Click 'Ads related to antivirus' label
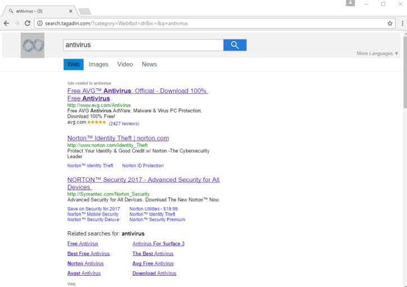The image size is (407, 287). [x=89, y=83]
